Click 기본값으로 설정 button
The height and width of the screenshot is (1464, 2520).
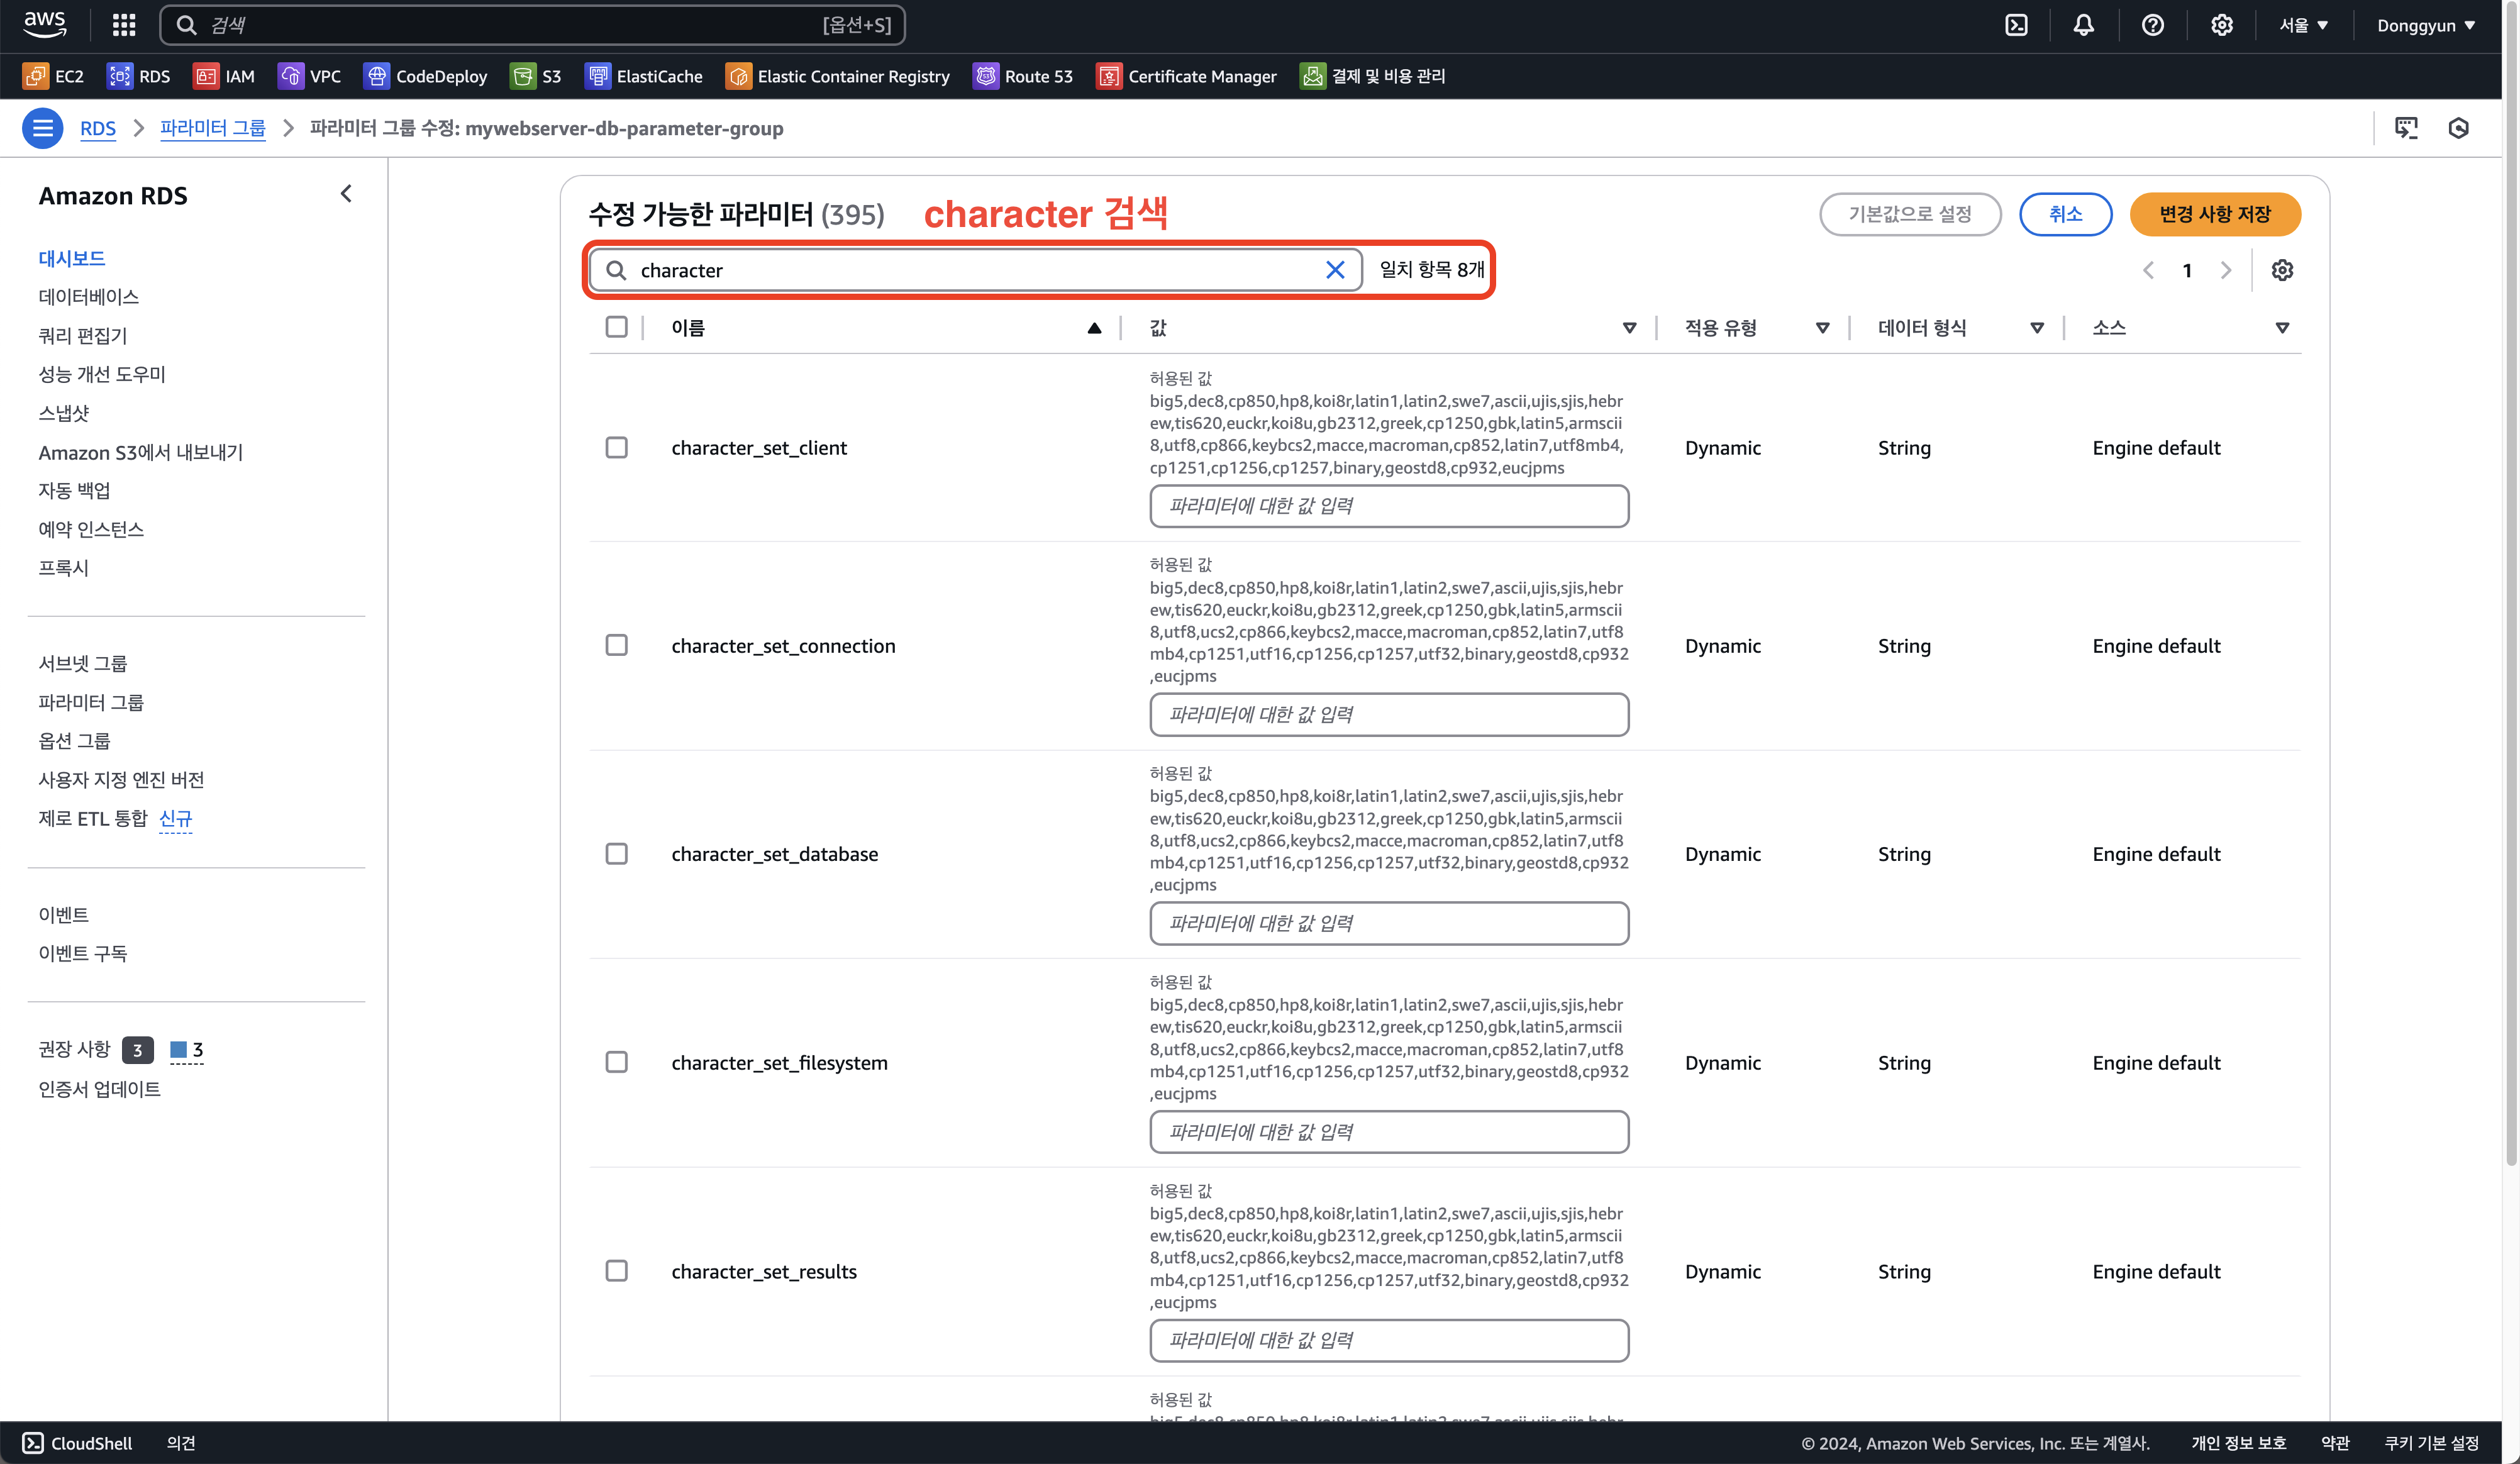click(1910, 214)
